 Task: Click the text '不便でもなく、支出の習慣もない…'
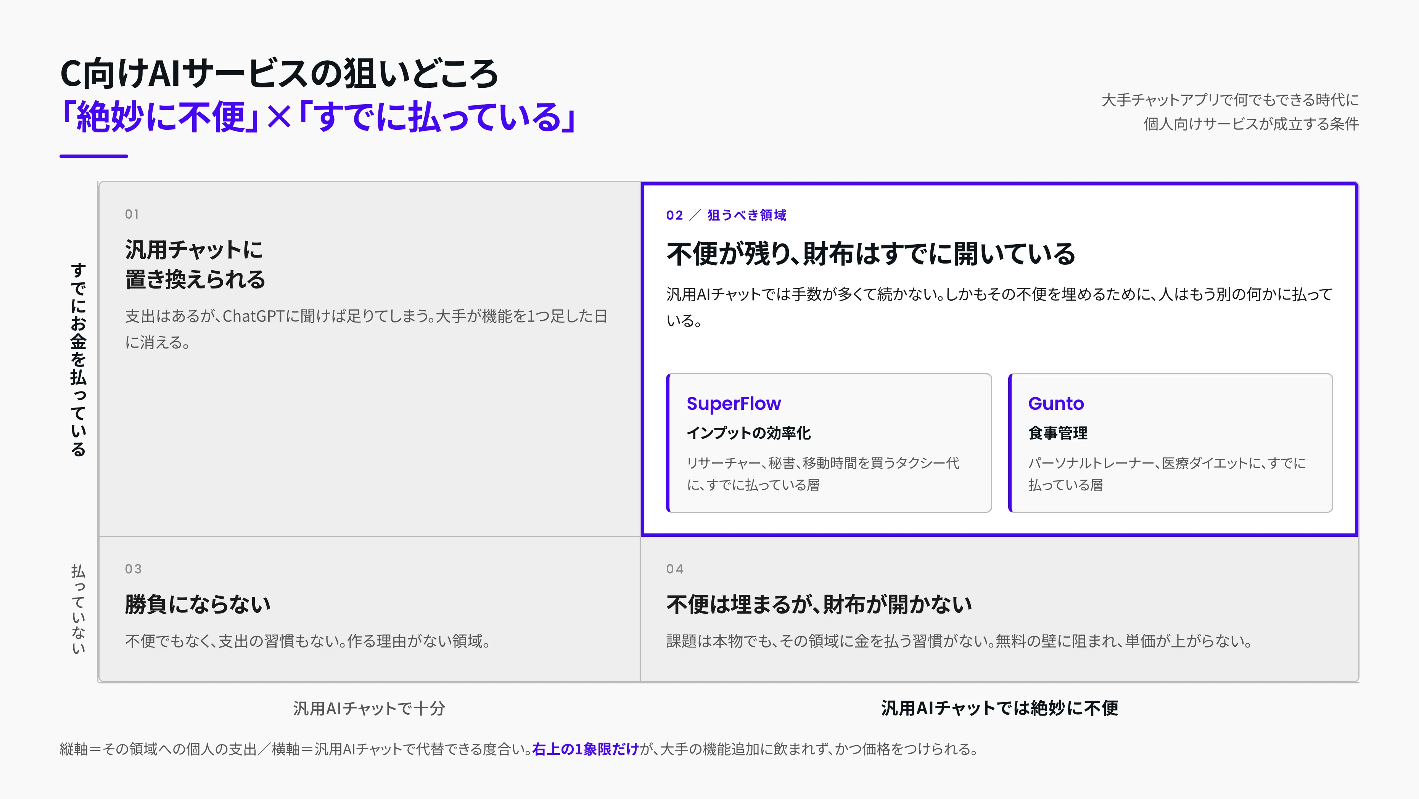click(x=308, y=641)
